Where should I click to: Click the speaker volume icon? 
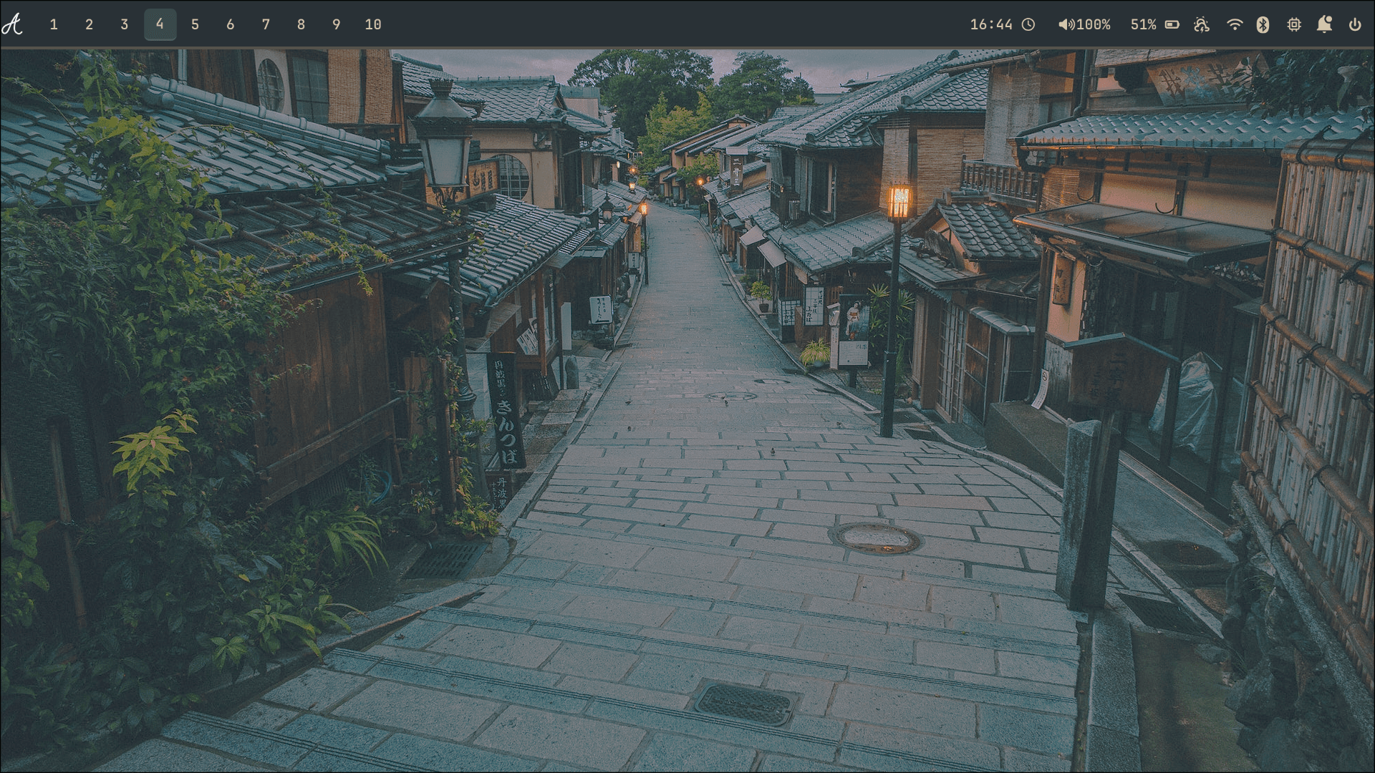(1066, 24)
